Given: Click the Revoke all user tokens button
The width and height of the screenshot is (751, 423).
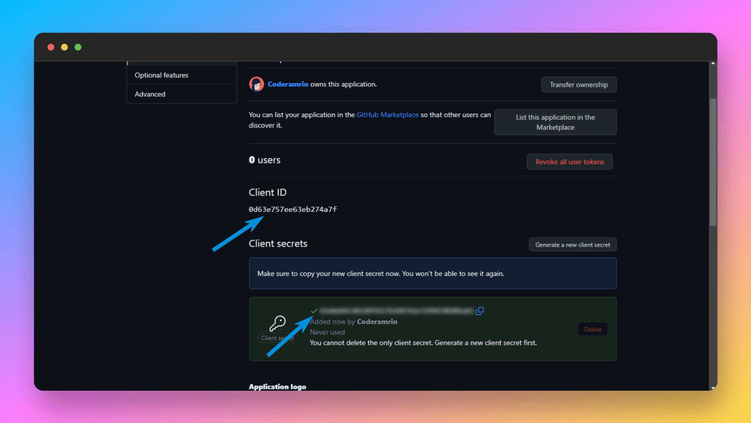Looking at the screenshot, I should tap(569, 162).
